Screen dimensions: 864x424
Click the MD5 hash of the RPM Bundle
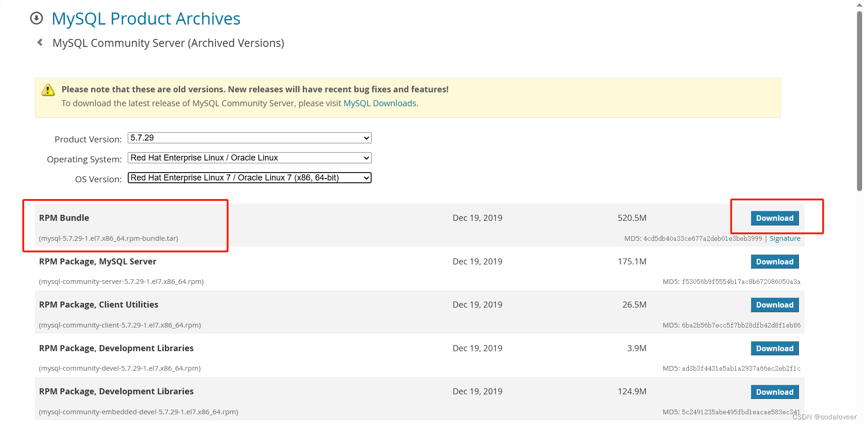pos(702,238)
